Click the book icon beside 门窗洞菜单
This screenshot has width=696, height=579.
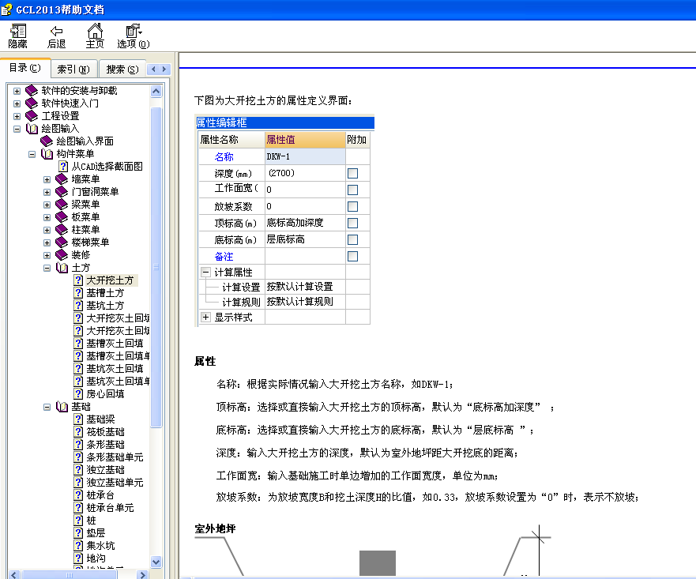tap(62, 192)
